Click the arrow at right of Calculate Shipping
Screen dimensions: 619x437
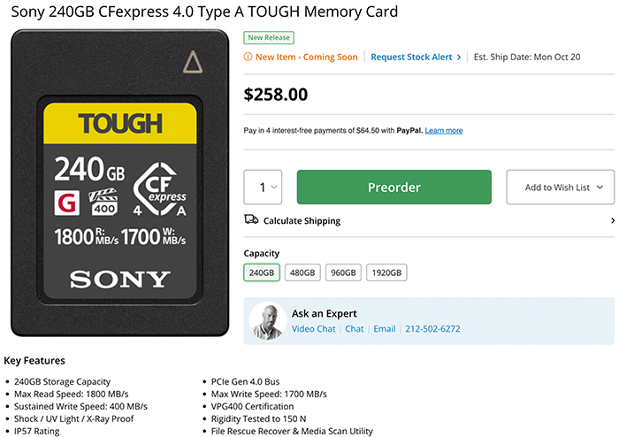(x=612, y=220)
